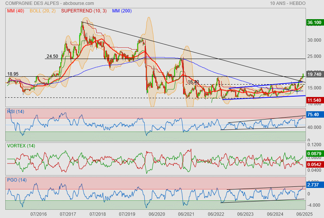Click the 07/2017 date axis label
Viewport: 324px width, 218px height.
click(68, 214)
